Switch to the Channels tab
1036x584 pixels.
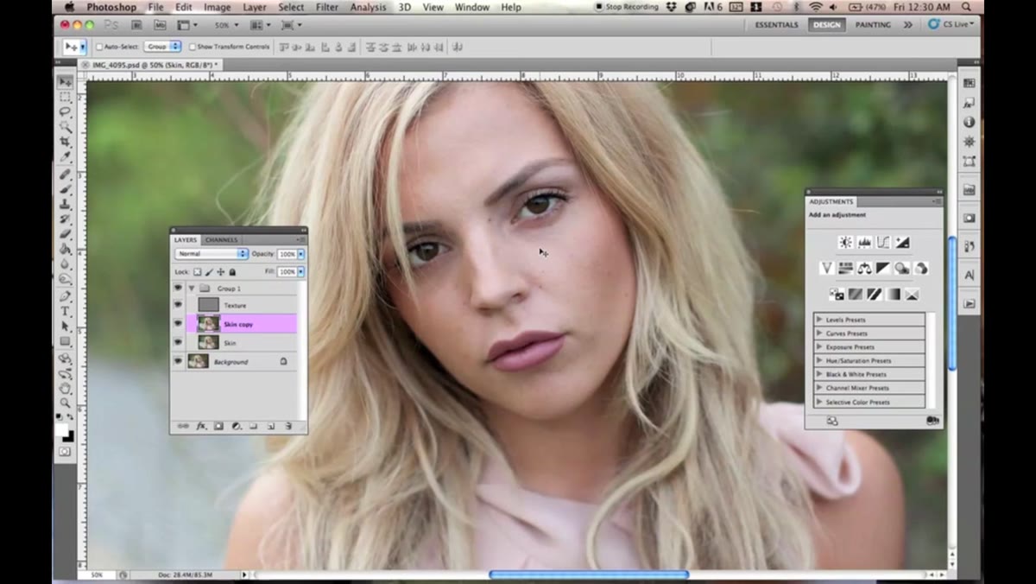[x=222, y=239]
